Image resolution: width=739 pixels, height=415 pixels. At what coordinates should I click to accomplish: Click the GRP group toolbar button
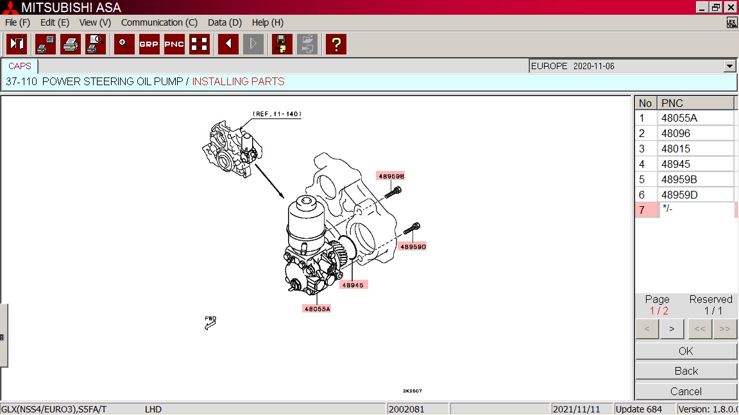[x=149, y=44]
